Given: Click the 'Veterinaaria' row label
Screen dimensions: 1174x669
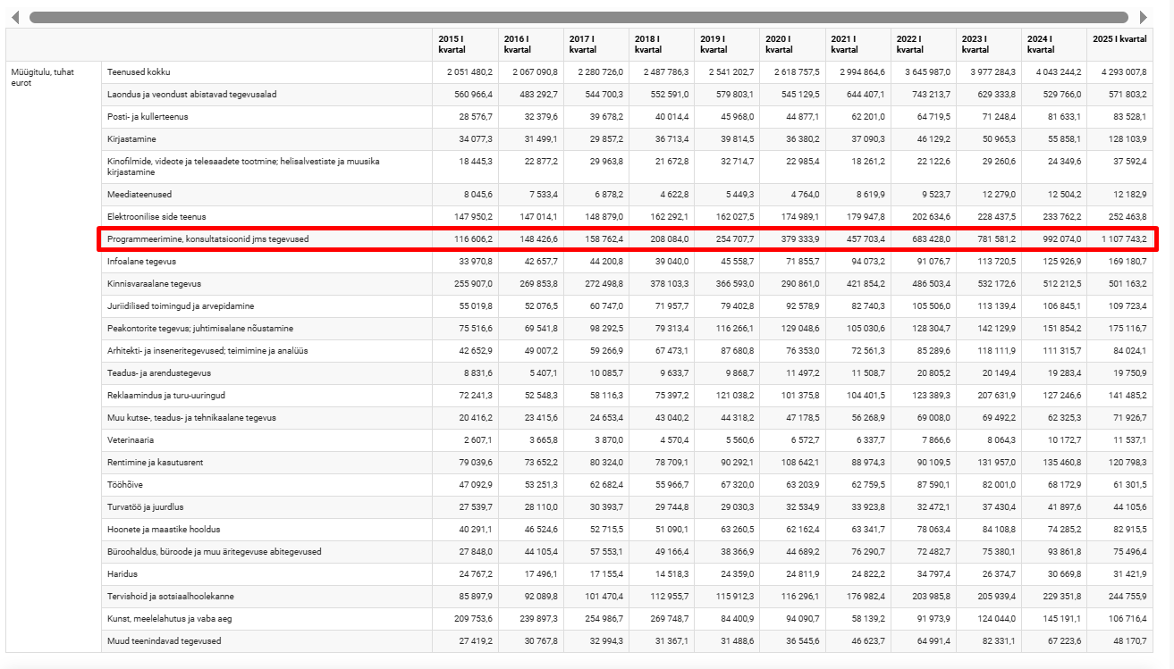Looking at the screenshot, I should point(130,440).
